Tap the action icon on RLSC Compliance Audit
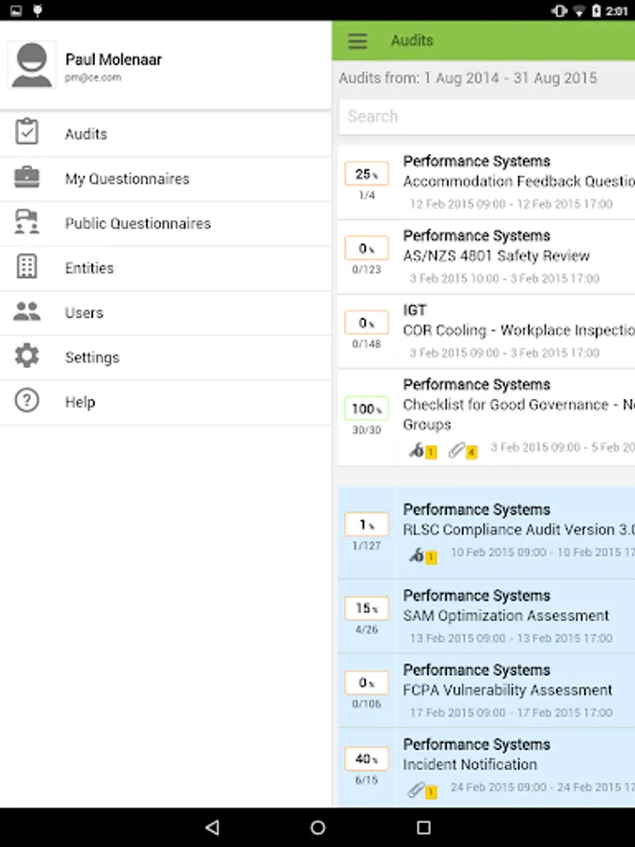The width and height of the screenshot is (635, 847). pos(417,555)
